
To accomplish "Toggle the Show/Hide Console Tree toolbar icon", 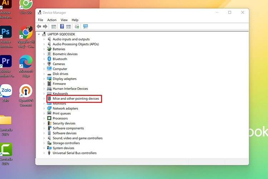I will pos(54,26).
